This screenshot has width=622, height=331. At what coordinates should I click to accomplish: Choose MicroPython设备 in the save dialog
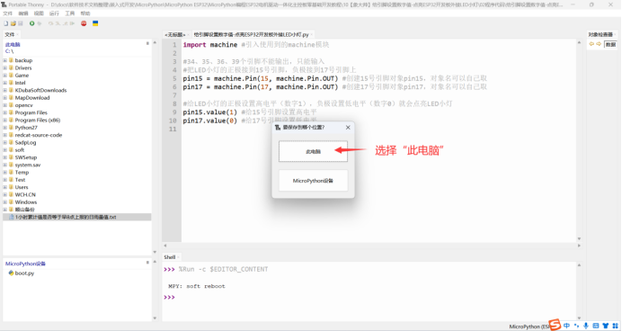pos(313,181)
